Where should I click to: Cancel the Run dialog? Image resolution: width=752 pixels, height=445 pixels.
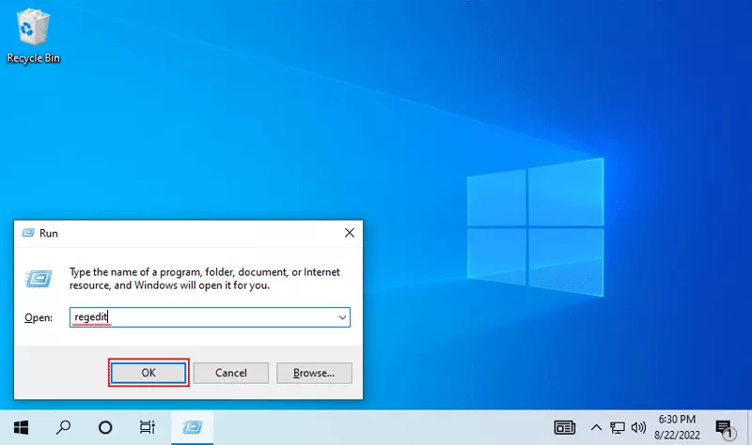(x=230, y=373)
